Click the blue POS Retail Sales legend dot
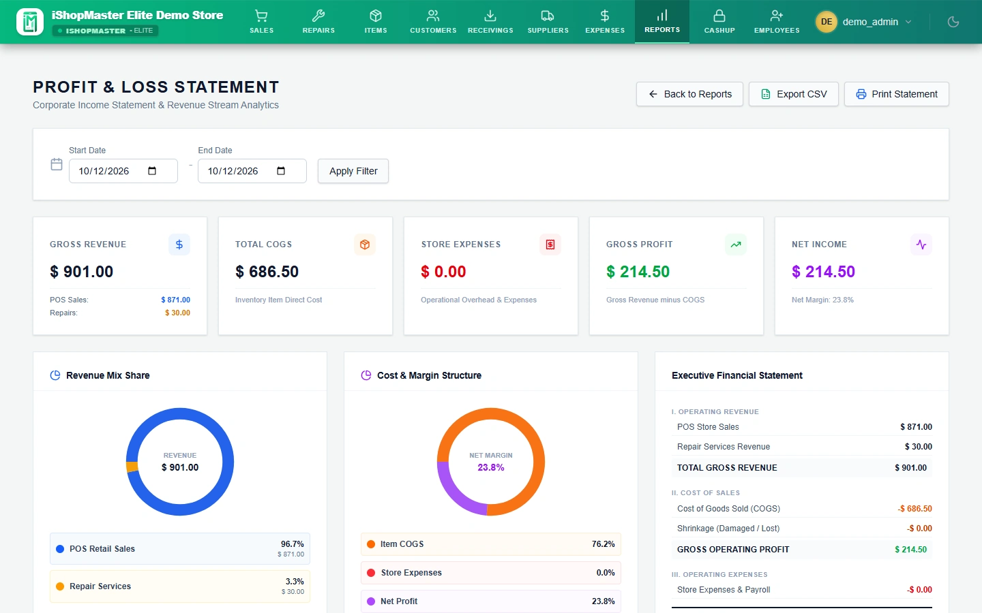The height and width of the screenshot is (613, 982). (60, 549)
